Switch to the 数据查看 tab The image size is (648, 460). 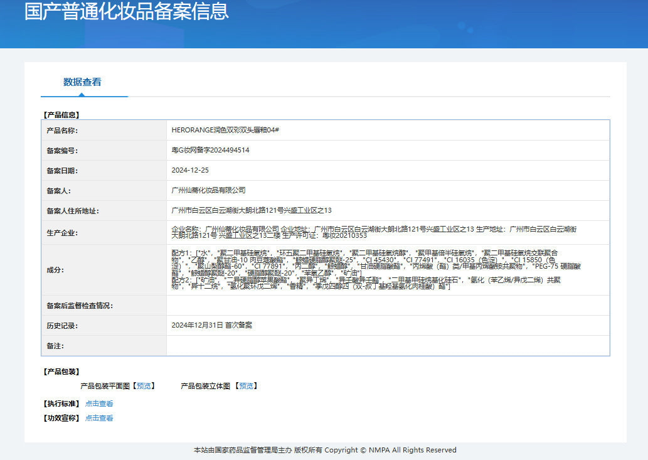click(82, 82)
